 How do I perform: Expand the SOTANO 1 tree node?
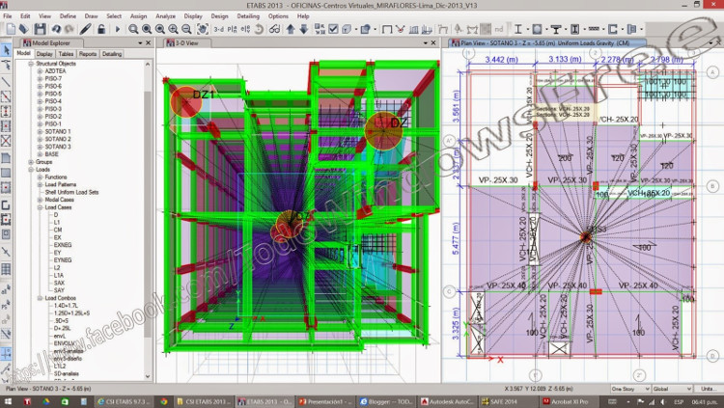coord(40,131)
